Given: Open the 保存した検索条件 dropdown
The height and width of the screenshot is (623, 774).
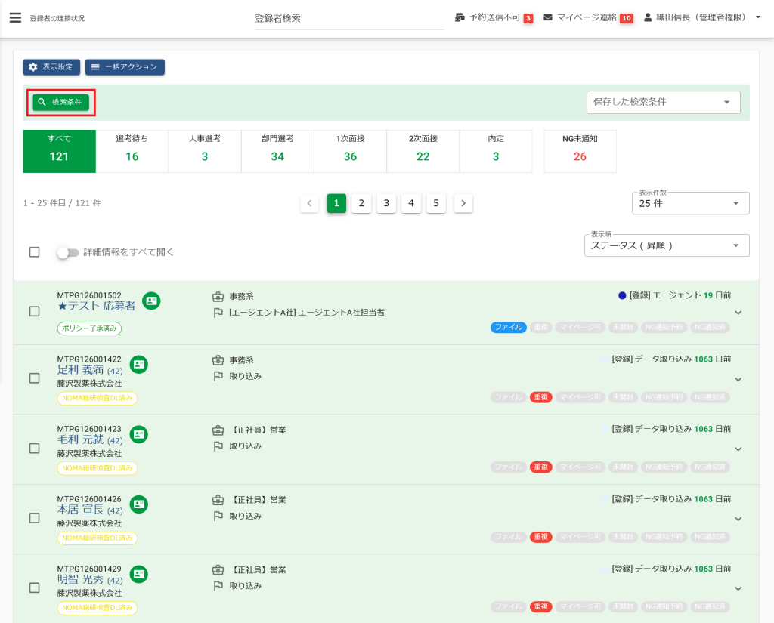Looking at the screenshot, I should click(663, 102).
